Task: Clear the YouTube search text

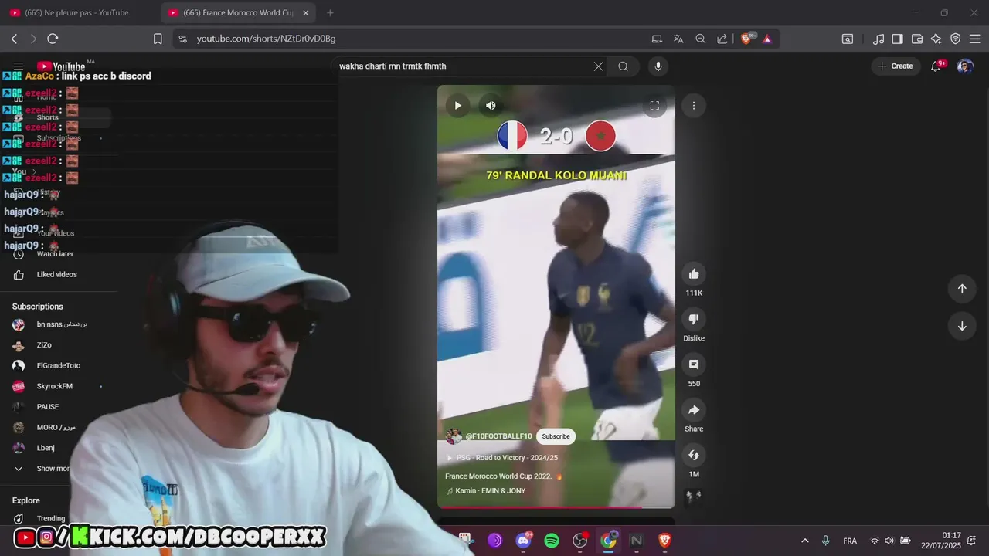Action: tap(598, 66)
